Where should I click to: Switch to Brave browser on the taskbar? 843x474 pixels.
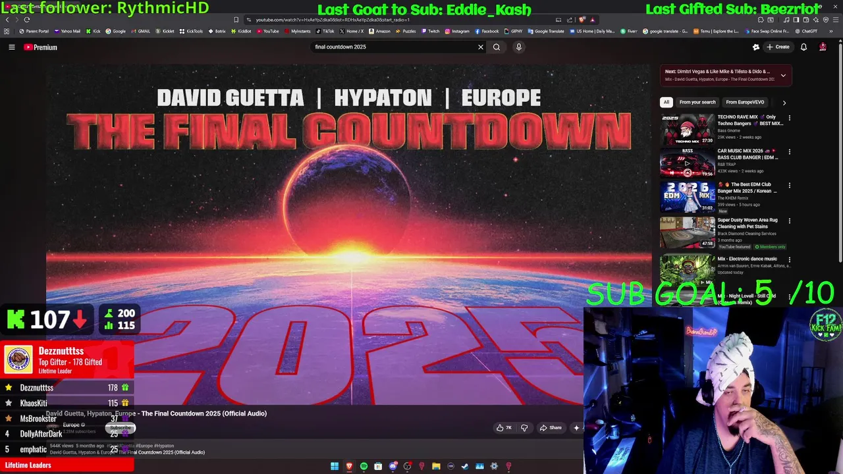click(x=349, y=467)
